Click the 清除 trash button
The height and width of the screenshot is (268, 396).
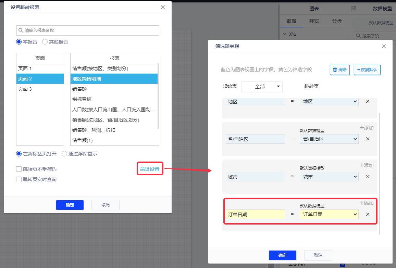pos(339,70)
